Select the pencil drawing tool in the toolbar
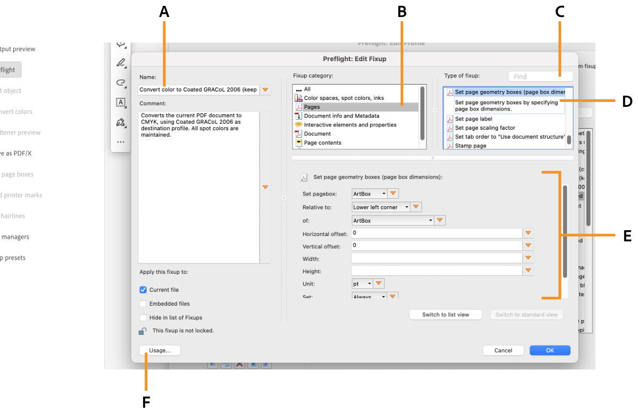 click(121, 62)
